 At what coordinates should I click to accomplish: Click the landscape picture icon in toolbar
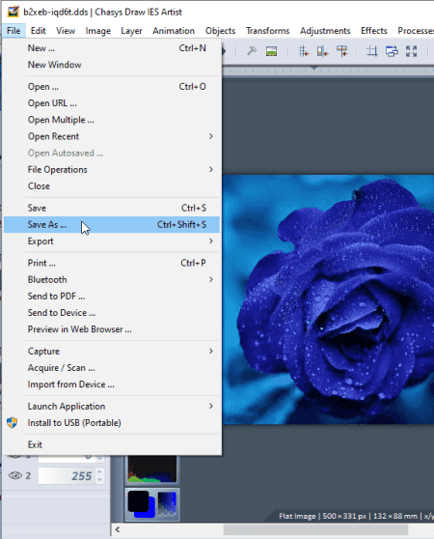tap(271, 51)
